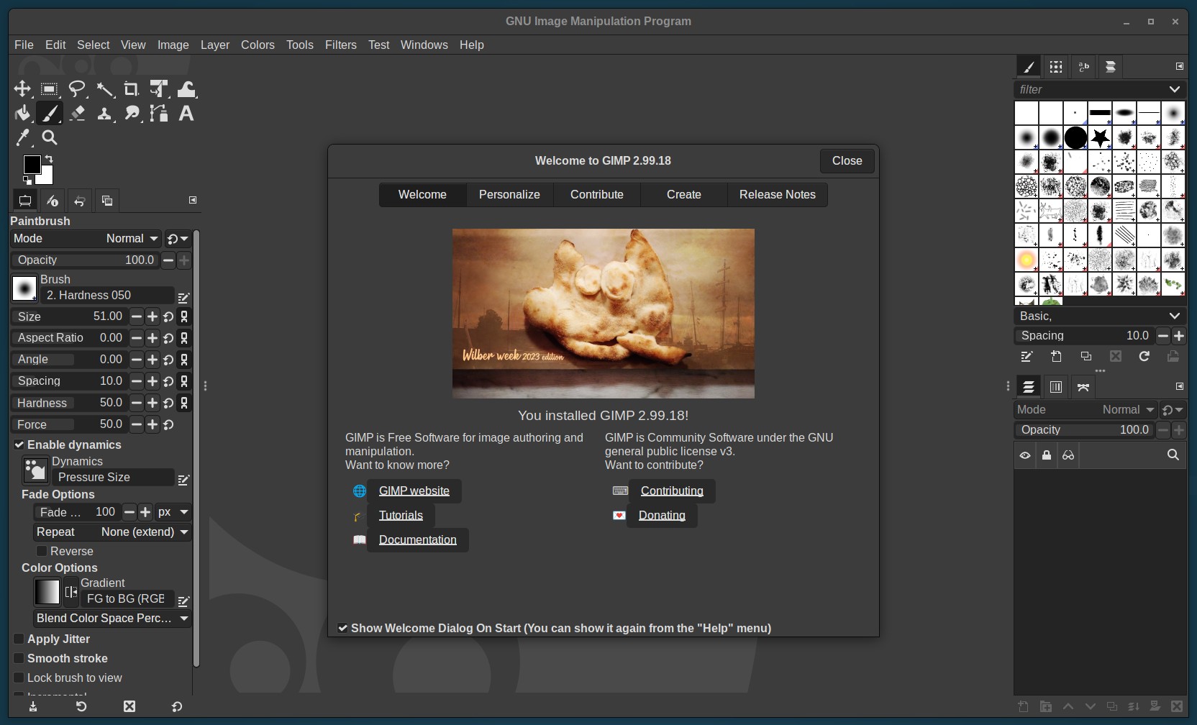Image resolution: width=1197 pixels, height=725 pixels.
Task: Open the Channels tab
Action: pyautogui.click(x=1056, y=387)
